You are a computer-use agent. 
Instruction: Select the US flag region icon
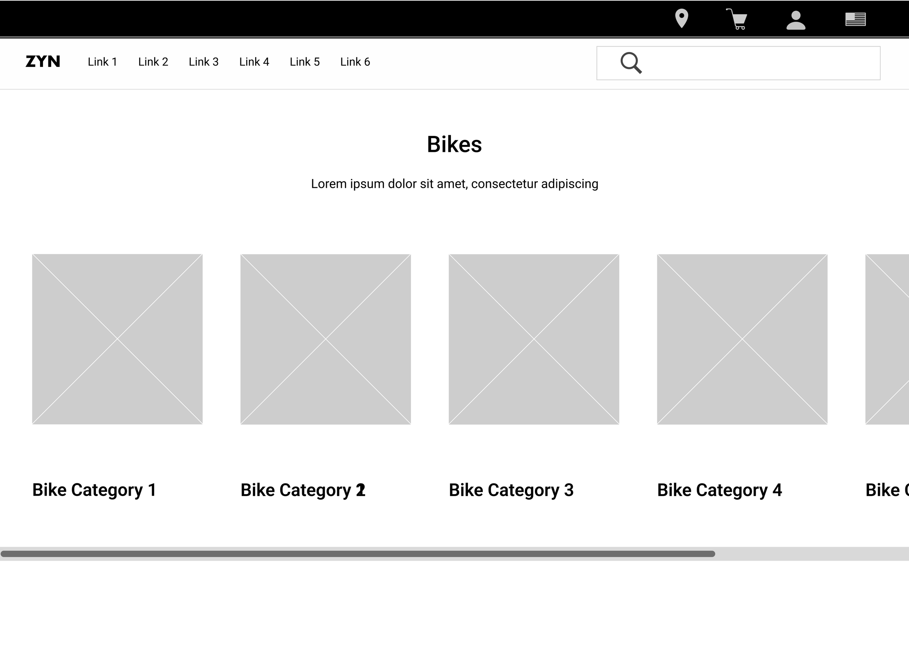point(855,19)
